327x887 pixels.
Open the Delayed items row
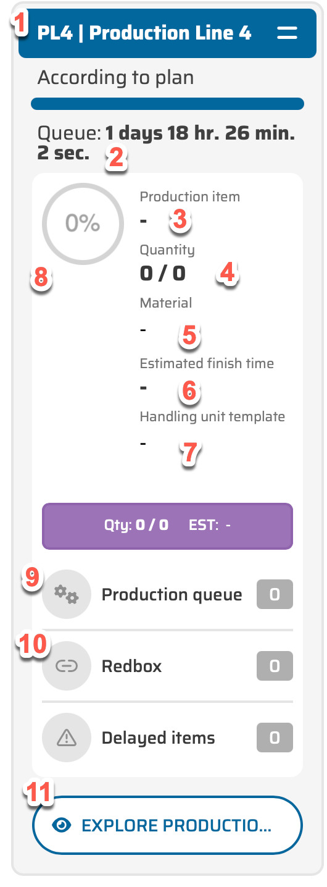[167, 738]
